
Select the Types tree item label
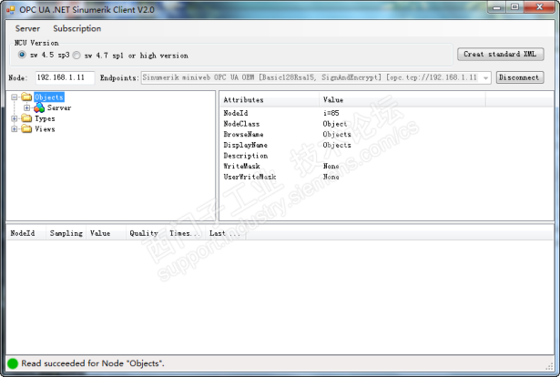(45, 118)
